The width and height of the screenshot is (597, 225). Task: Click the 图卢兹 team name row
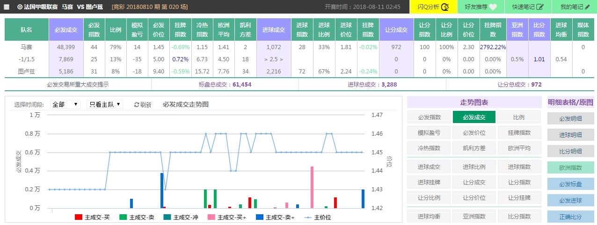27,72
